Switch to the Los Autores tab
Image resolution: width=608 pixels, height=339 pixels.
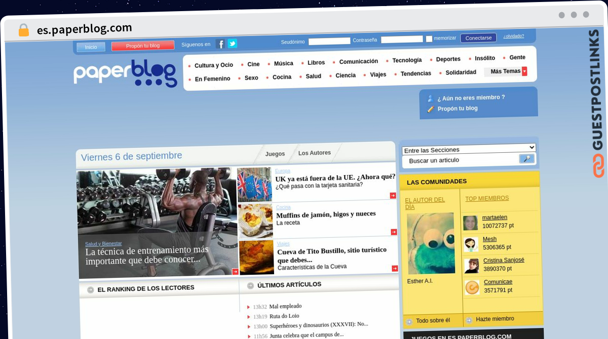click(315, 153)
